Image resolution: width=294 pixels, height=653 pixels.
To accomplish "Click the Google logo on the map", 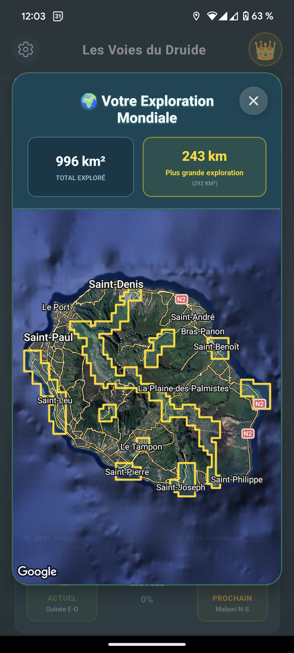I will (x=37, y=572).
